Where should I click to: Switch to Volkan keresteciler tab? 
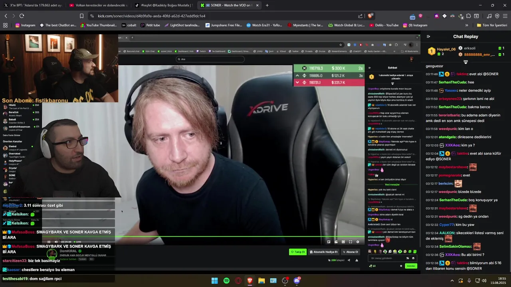97,5
